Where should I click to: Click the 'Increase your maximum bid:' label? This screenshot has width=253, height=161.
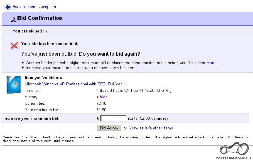coord(32,118)
